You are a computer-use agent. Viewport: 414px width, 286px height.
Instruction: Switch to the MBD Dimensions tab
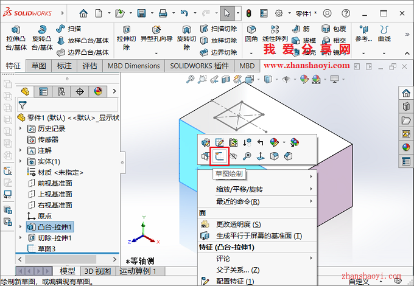[133, 66]
